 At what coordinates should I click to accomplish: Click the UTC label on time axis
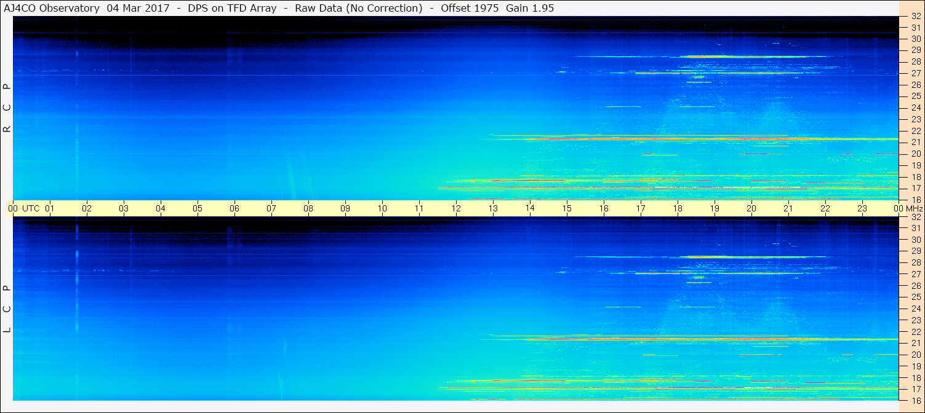click(x=31, y=208)
